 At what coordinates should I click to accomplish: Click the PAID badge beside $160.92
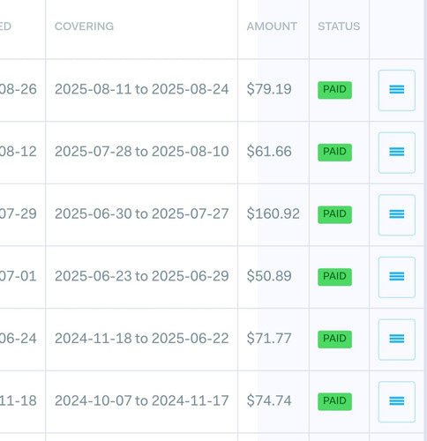point(334,214)
